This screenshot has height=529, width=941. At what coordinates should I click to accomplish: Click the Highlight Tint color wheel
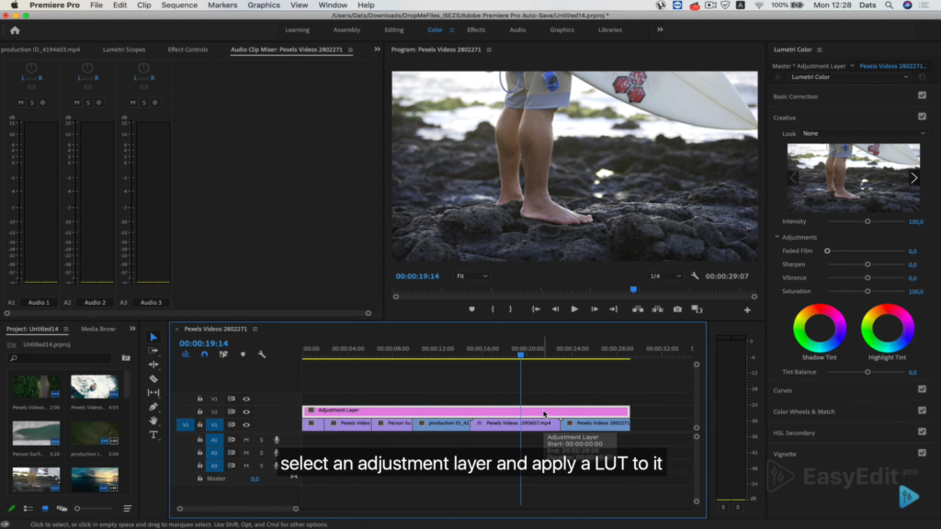pyautogui.click(x=887, y=328)
